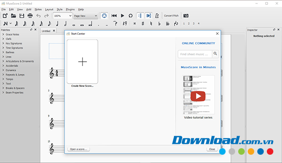Select eighth note duration

pos(49,23)
